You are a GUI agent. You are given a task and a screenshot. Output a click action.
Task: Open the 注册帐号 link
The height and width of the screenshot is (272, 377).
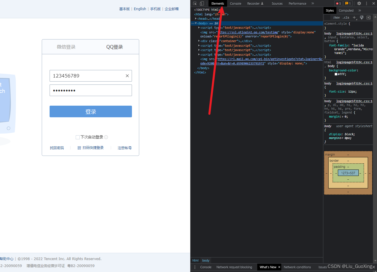click(x=125, y=148)
